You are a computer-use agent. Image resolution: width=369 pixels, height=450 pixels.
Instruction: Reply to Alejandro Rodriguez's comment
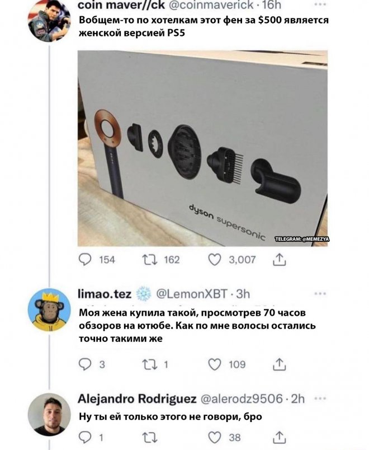[x=85, y=438]
